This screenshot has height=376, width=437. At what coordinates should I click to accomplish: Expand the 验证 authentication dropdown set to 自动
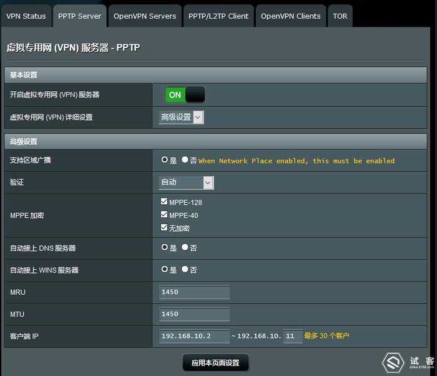186,183
